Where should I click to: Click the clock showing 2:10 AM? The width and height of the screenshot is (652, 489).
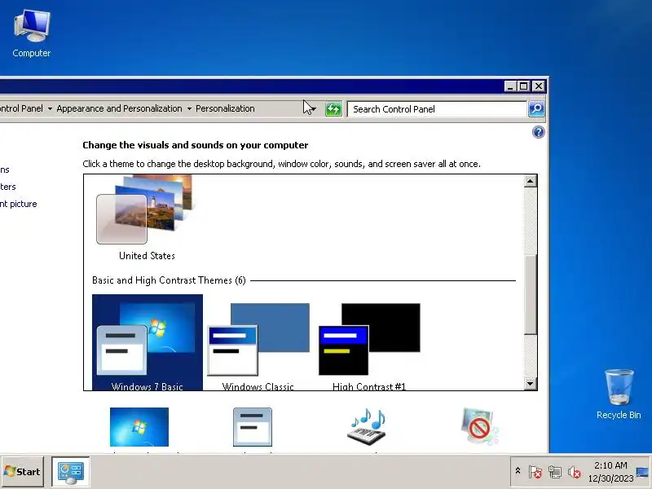coord(610,472)
